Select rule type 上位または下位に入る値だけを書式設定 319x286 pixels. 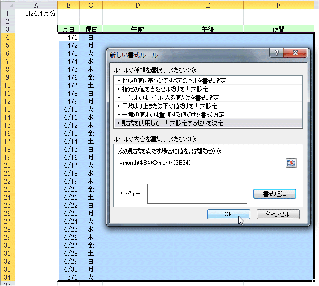(208, 98)
